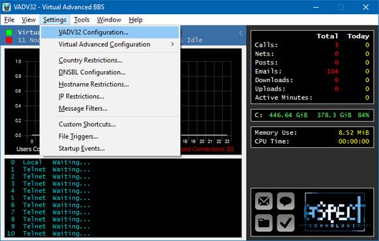Click the Active Minutes: label
379x241 pixels.
(x=283, y=98)
